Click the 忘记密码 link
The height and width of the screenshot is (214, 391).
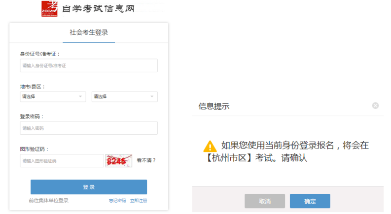[x=117, y=201]
